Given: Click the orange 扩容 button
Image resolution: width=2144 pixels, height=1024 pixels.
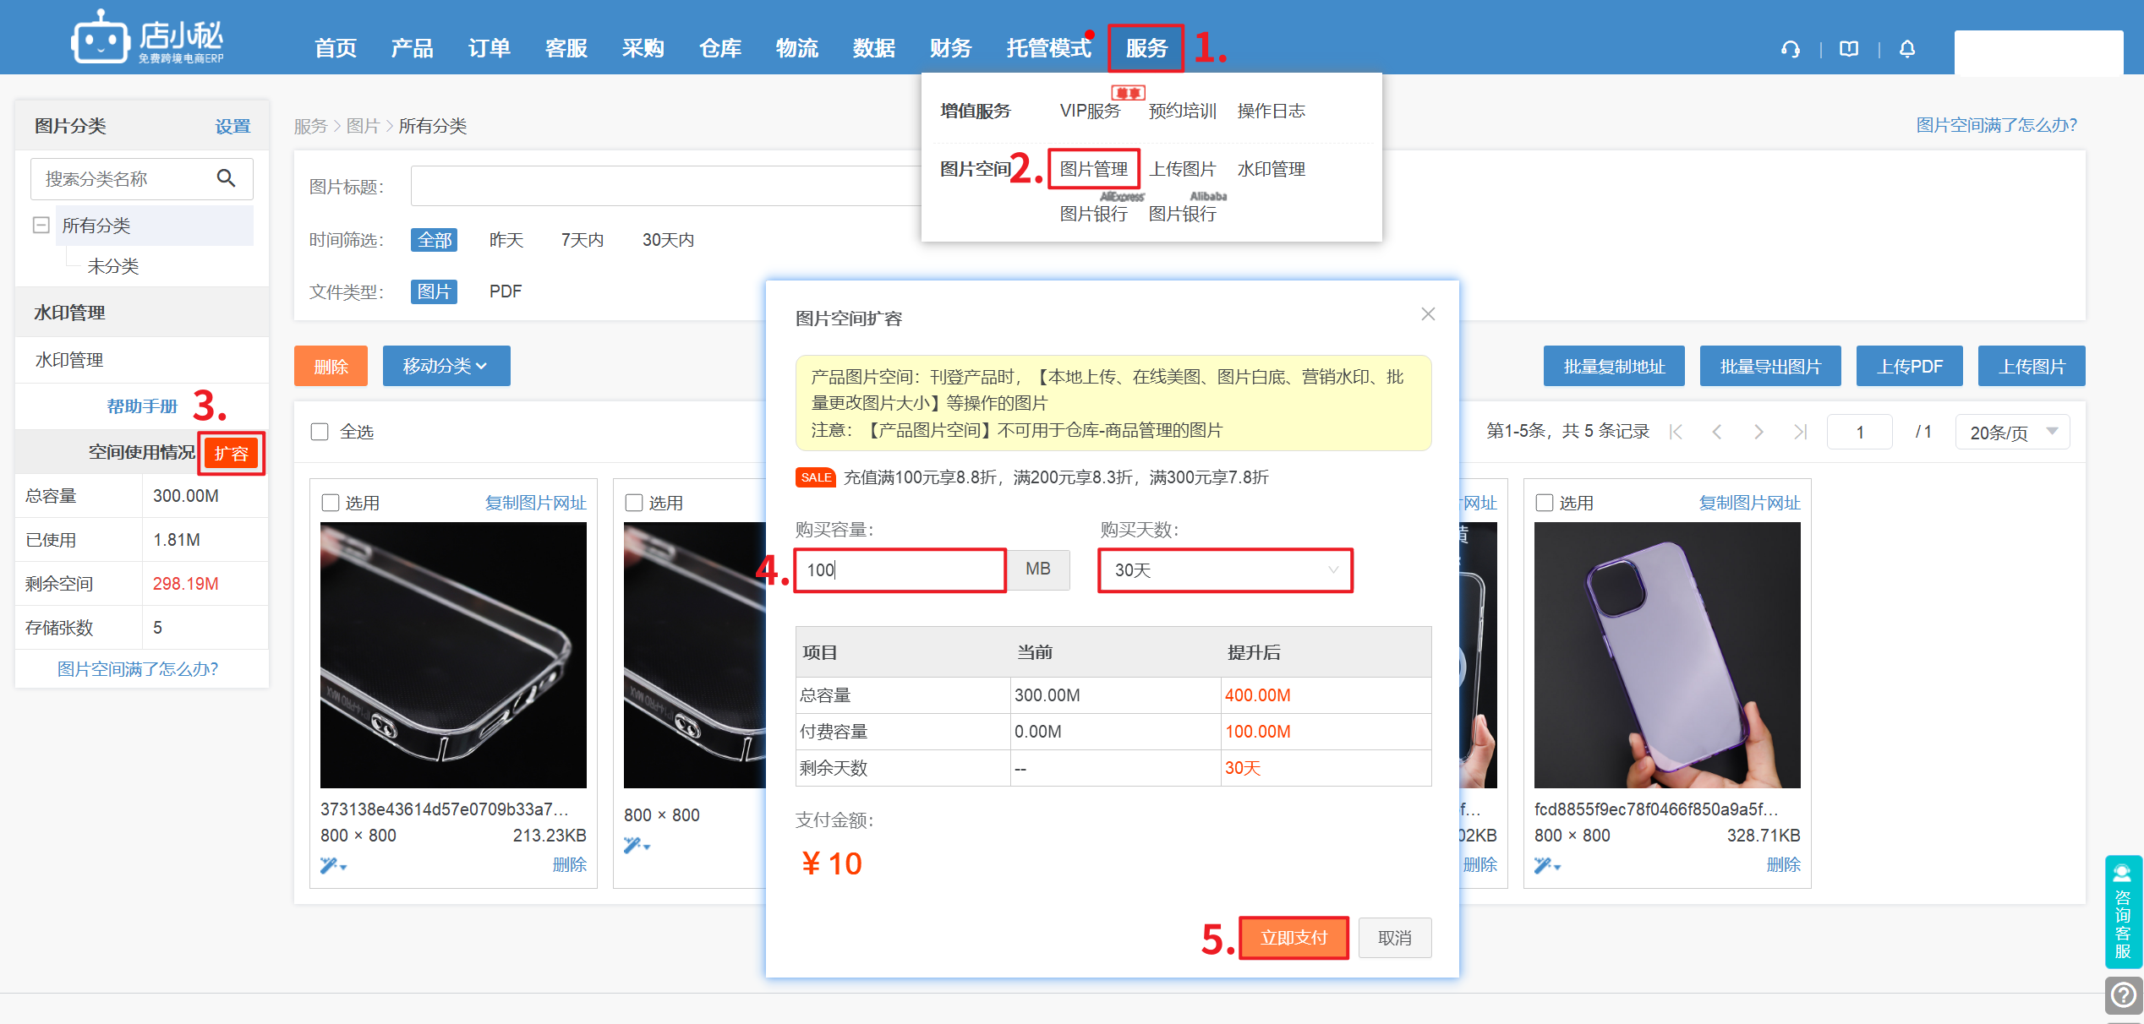Looking at the screenshot, I should (231, 454).
